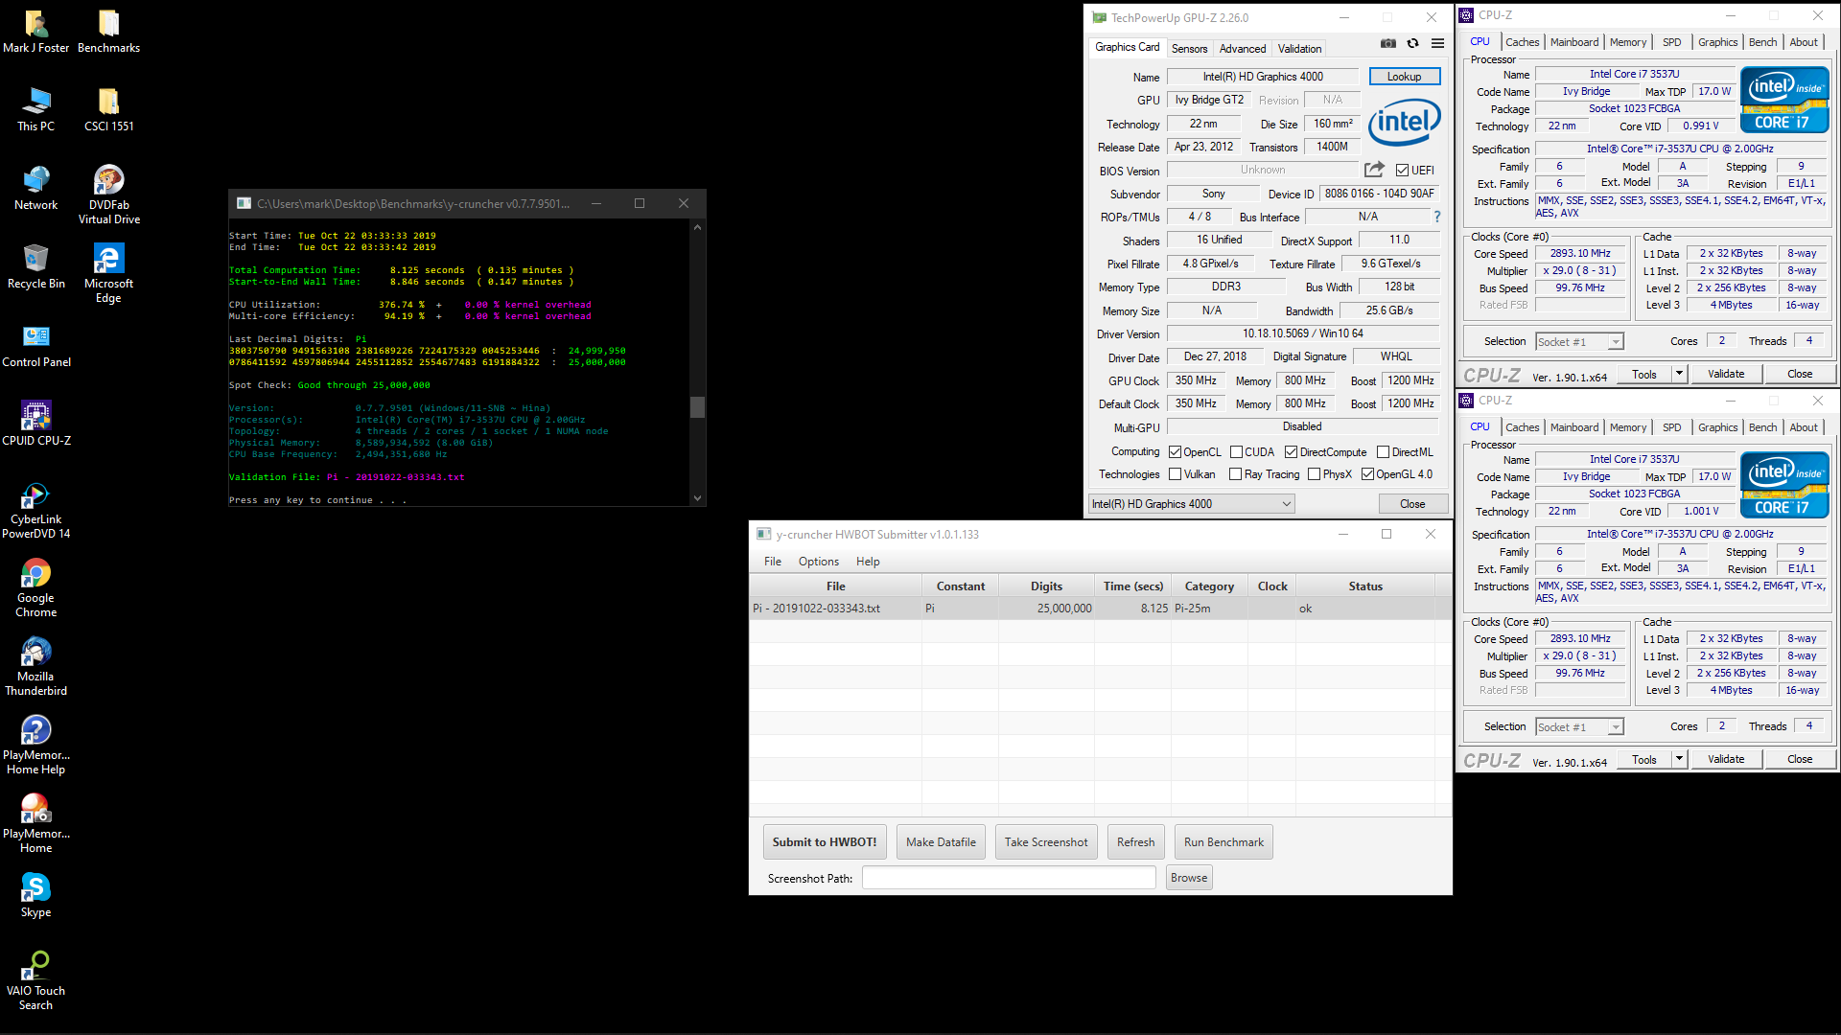Switch to the Sensors tab in GPU-Z

(1189, 49)
